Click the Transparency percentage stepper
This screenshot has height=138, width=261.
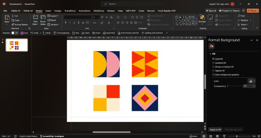254,86
